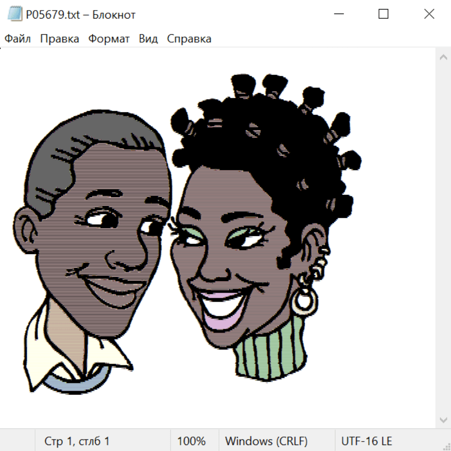
Task: Open the Формат menu
Action: point(109,39)
